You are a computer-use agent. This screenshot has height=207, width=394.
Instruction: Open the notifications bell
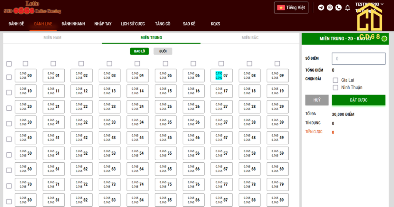(347, 8)
